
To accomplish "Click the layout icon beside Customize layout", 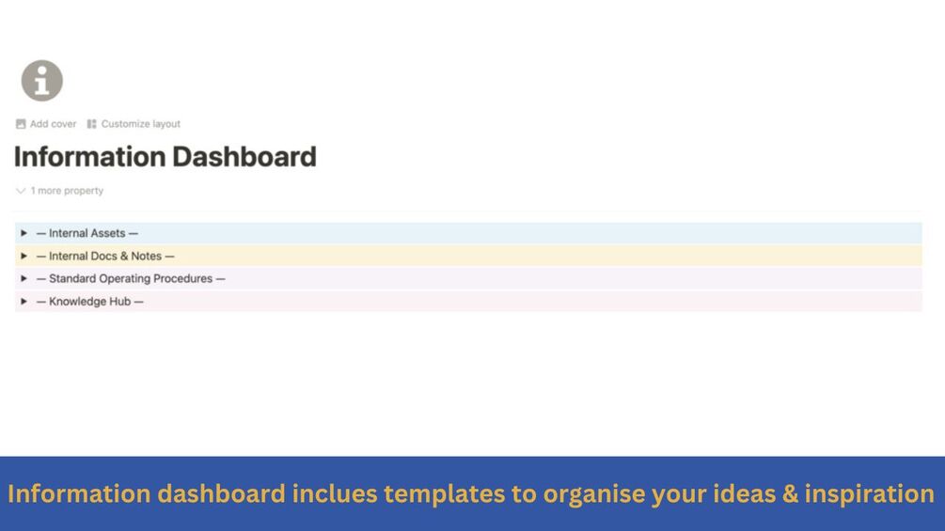I will [x=92, y=124].
